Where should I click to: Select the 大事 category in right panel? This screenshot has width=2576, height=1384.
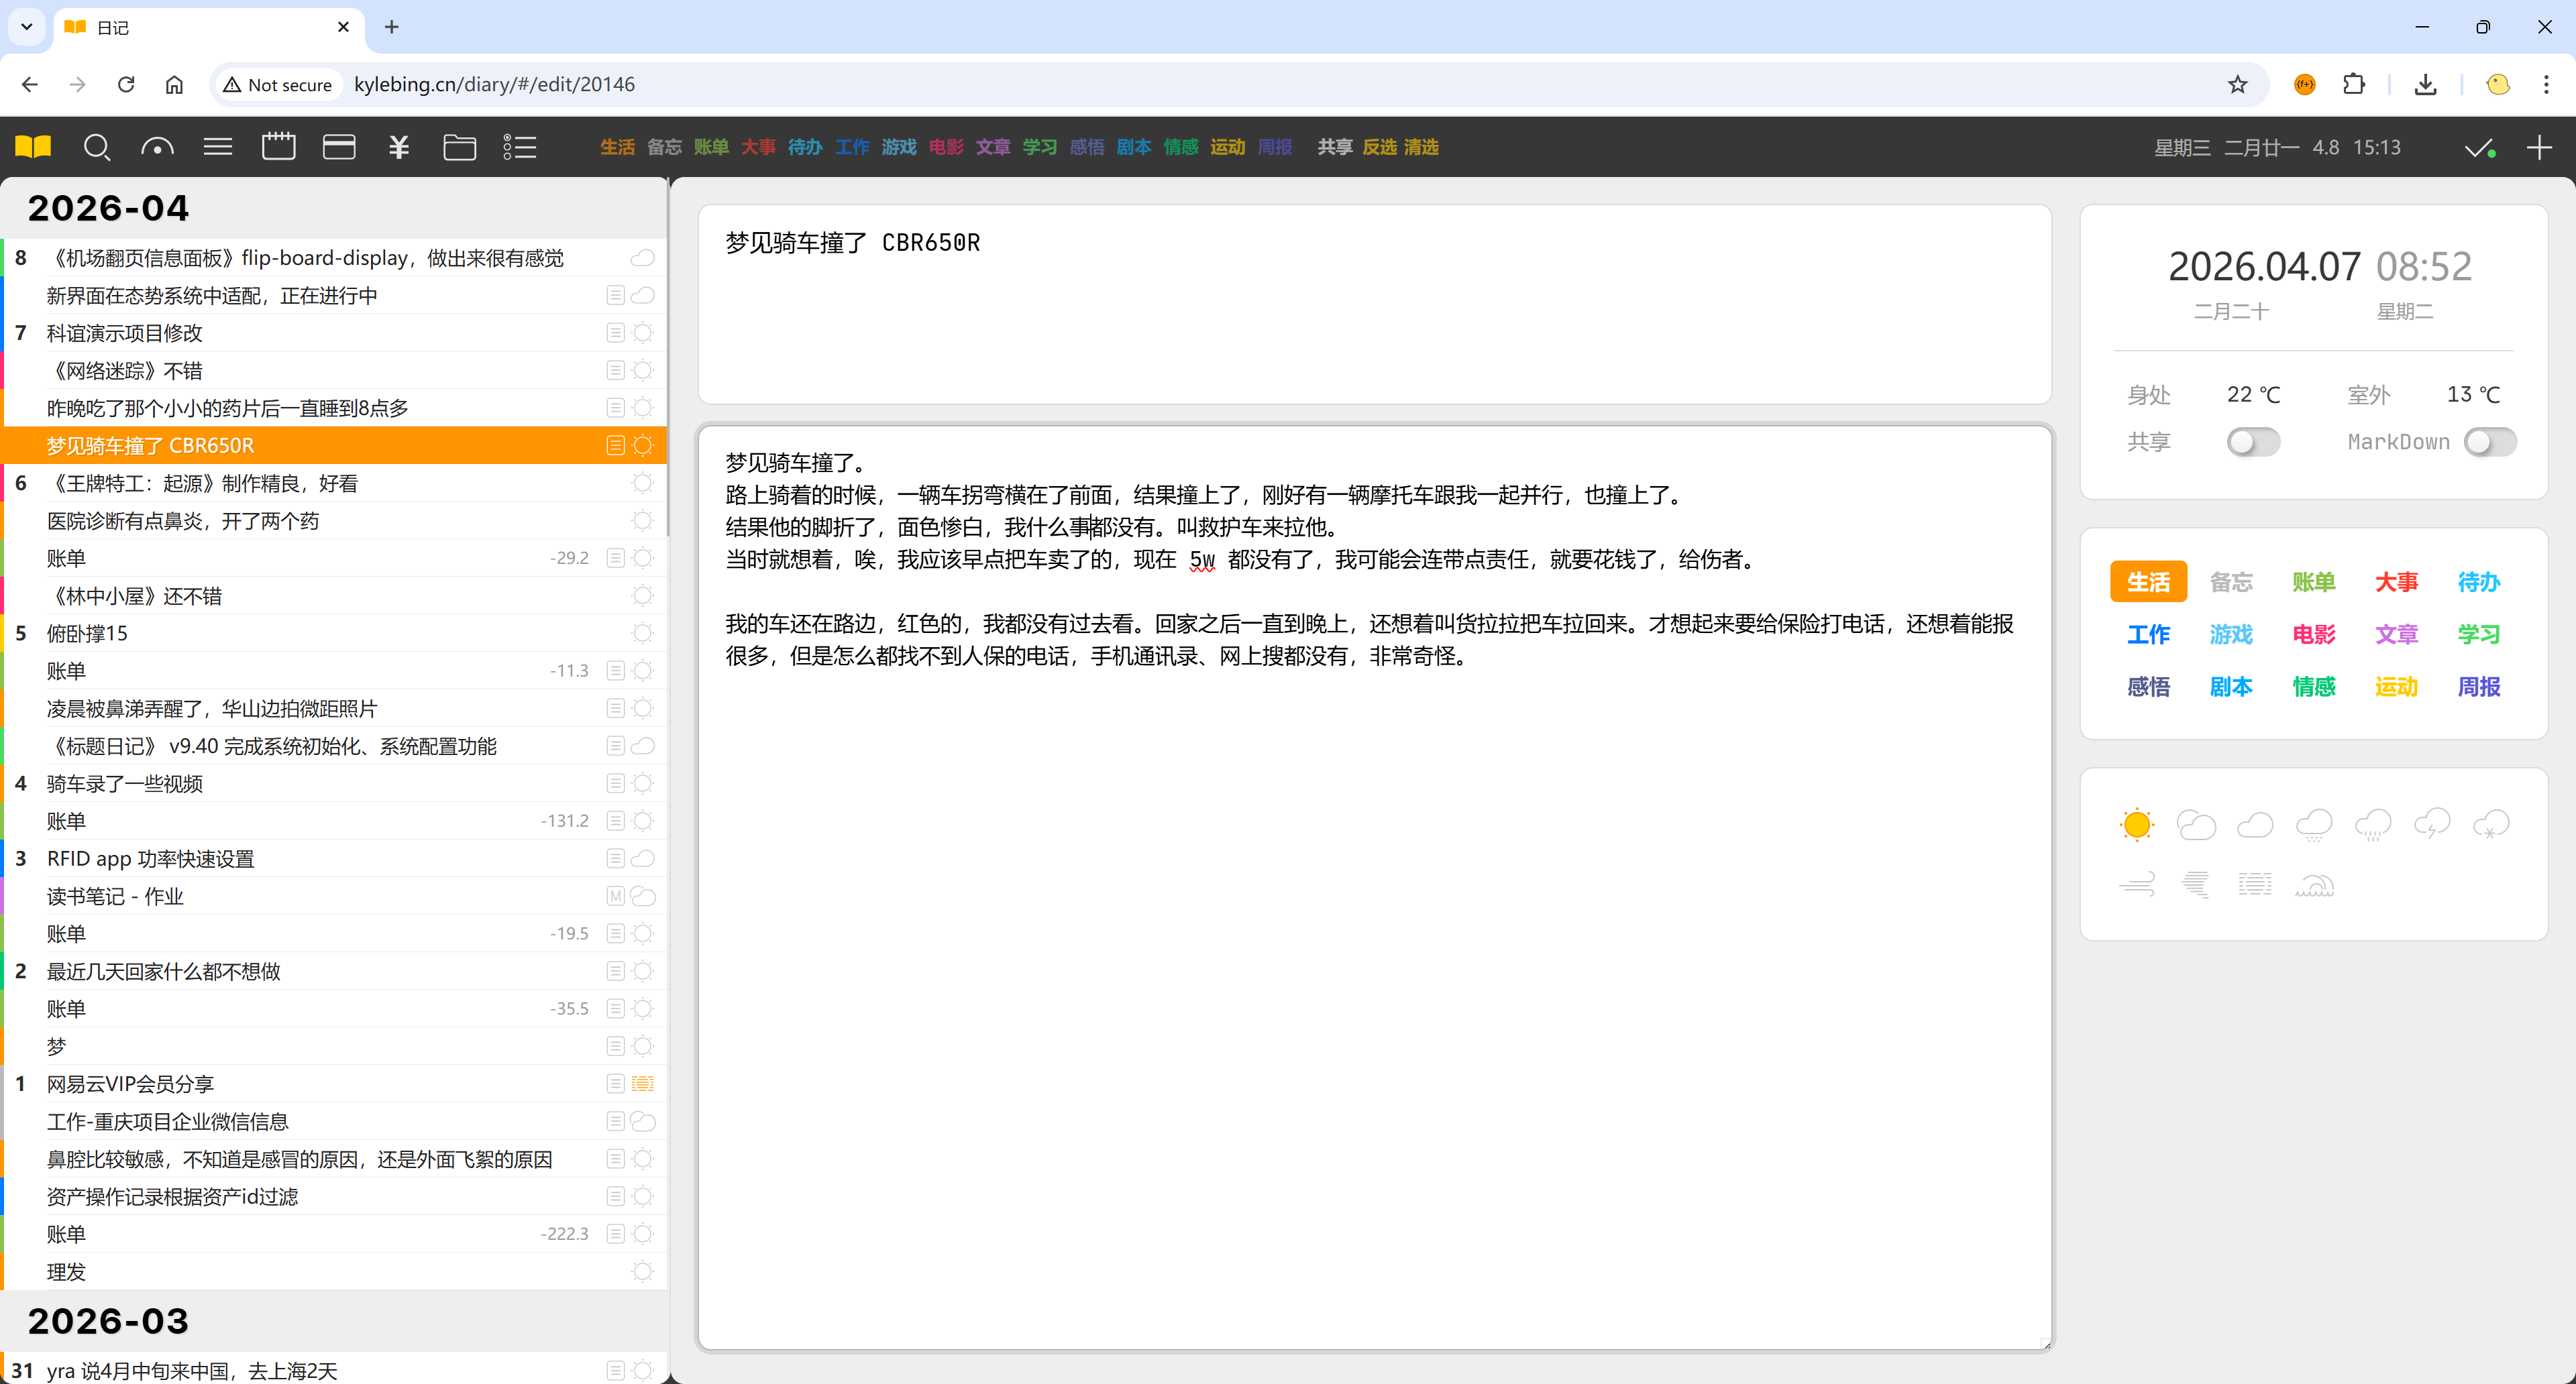click(2396, 581)
